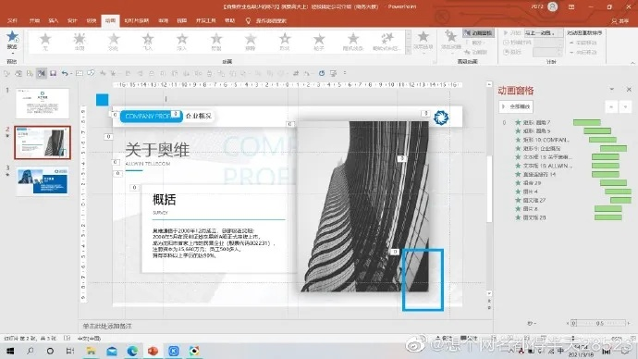This screenshot has width=638, height=359.
Task: Collapse the ribbon with the chevron
Action: 632,63
